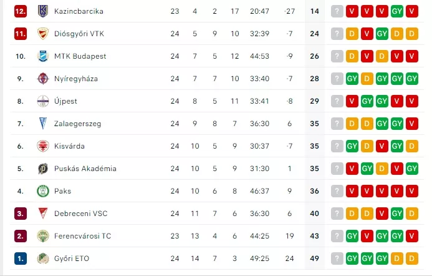Click the Diósgyőri VTK team logo

42,34
